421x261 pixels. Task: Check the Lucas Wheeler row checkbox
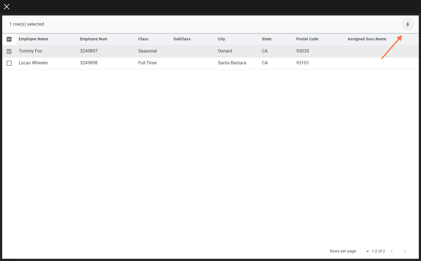click(9, 63)
